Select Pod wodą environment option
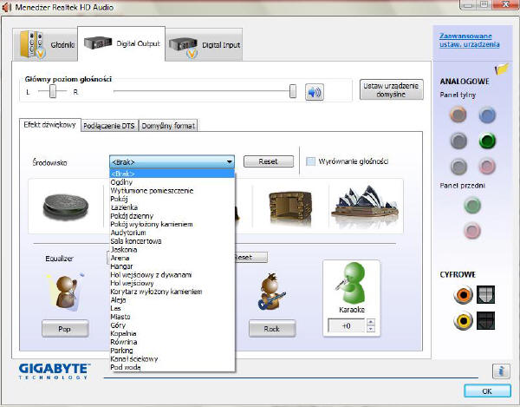Screen dimensions: 520x407 coord(172,367)
